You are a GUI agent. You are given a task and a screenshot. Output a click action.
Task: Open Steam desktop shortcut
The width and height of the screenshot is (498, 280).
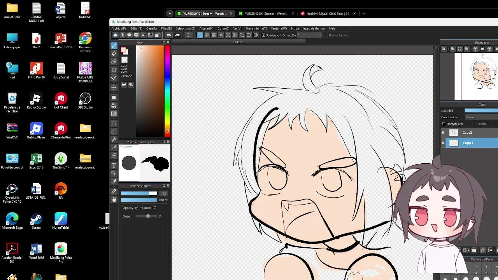point(36,221)
